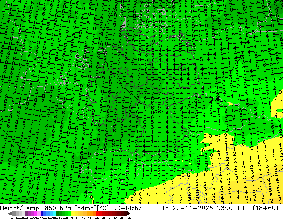Click the dark maroon right arrow end of the legend
Image resolution: width=283 pixels, height=219 pixels.
pyautogui.click(x=128, y=213)
